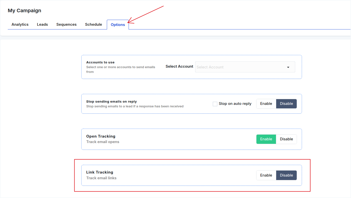The width and height of the screenshot is (351, 198).
Task: Disable Open Tracking
Action: 286,139
